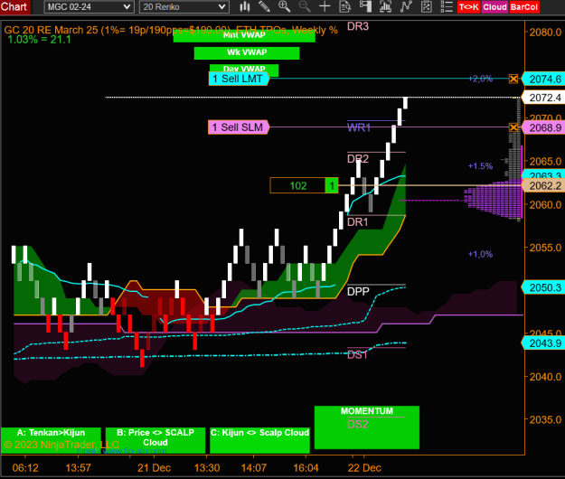Select the 2072.4 current price marker

[543, 98]
